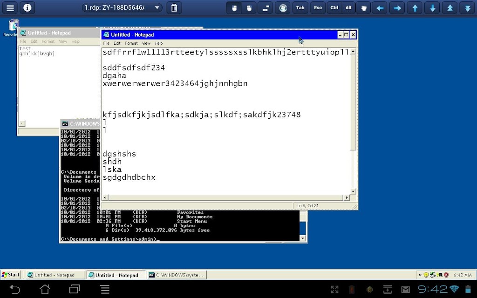Click the front Notepad horizontal scroll right arrow

coord(347,197)
